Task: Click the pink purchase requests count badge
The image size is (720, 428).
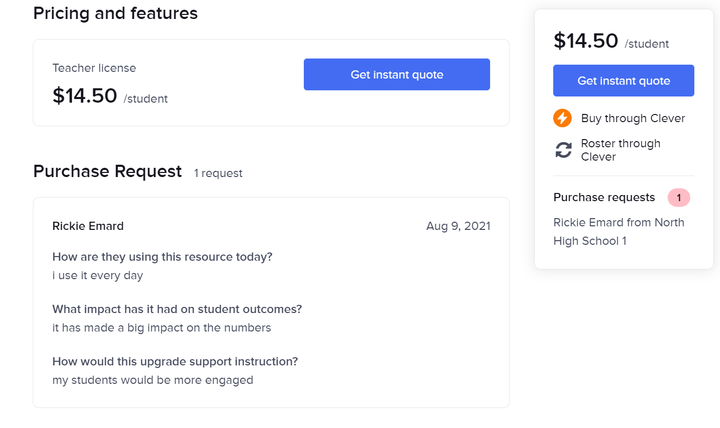Action: (x=678, y=198)
